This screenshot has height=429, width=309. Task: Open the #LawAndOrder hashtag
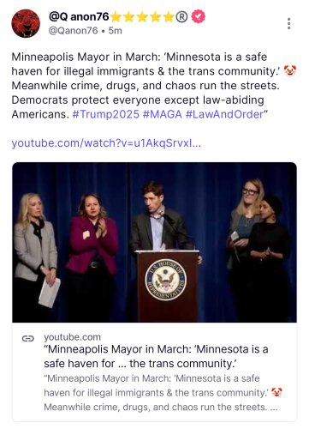tap(224, 114)
